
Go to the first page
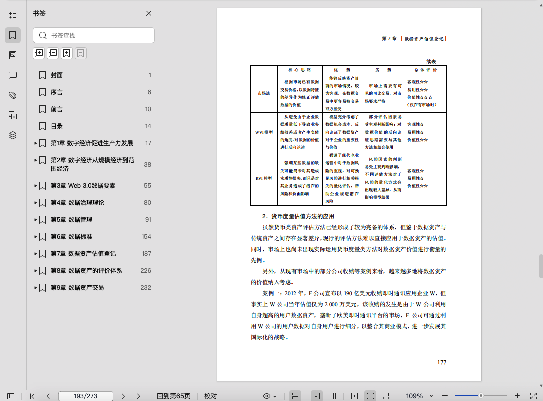(32, 396)
